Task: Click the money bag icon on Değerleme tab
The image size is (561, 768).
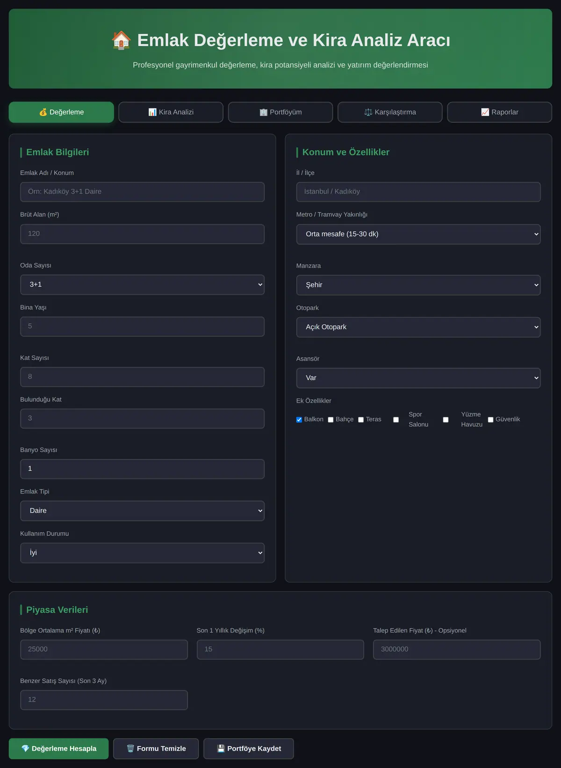Action: (x=43, y=112)
